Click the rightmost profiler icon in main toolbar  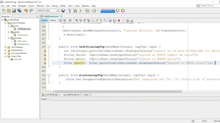pos(123,11)
